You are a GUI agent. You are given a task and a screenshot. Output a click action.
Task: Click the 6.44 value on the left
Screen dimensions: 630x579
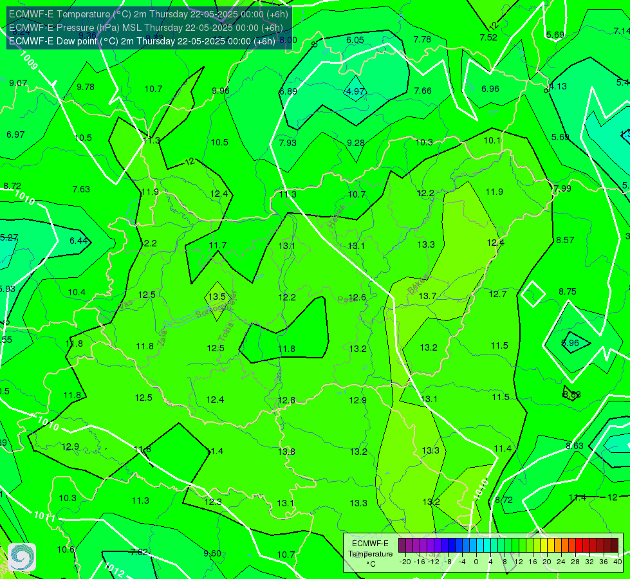point(79,241)
